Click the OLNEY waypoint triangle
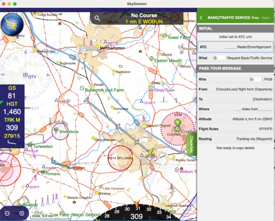Image resolution: width=275 pixels, height=221 pixels. [x=141, y=101]
